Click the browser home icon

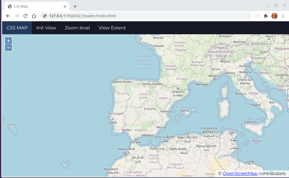click(x=34, y=16)
